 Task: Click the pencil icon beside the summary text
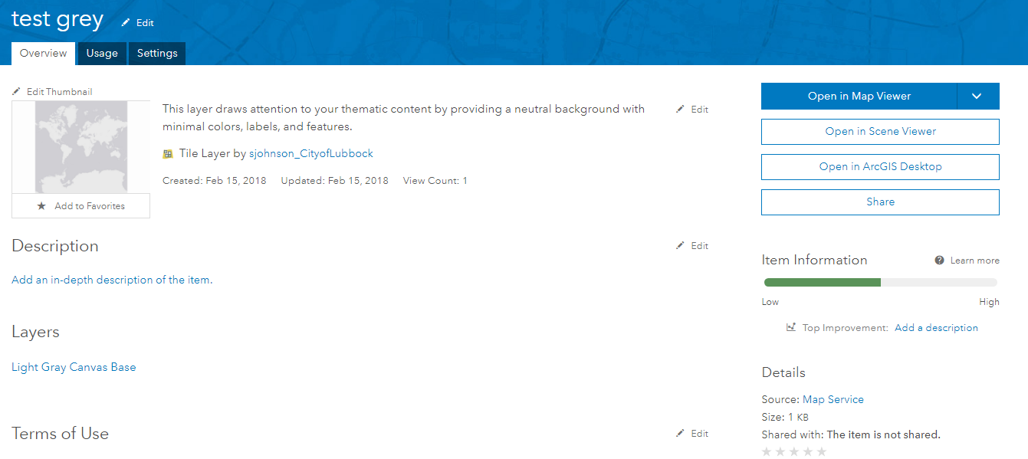[x=680, y=110]
